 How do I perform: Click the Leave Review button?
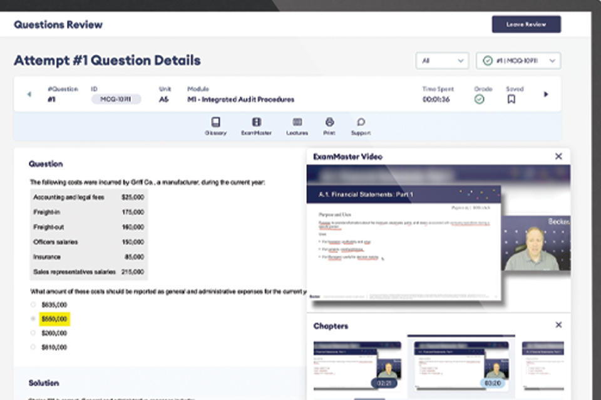coord(527,24)
